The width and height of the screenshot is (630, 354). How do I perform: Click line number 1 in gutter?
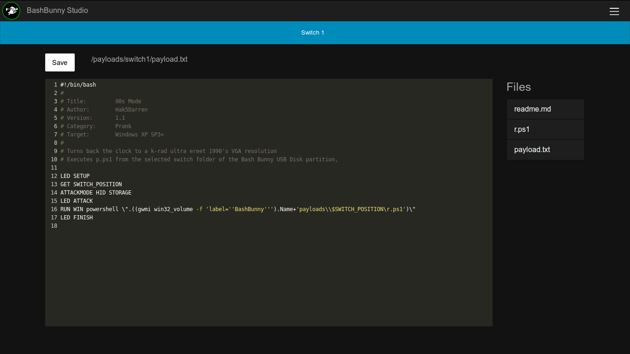coord(55,85)
